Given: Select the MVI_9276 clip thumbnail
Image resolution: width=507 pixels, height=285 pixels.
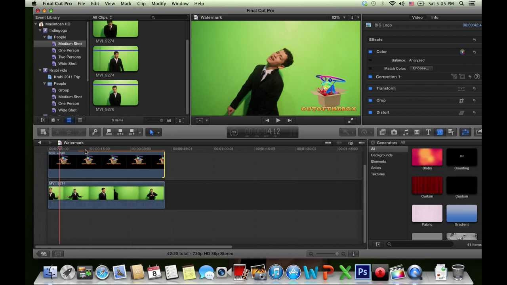Looking at the screenshot, I should 116,93.
